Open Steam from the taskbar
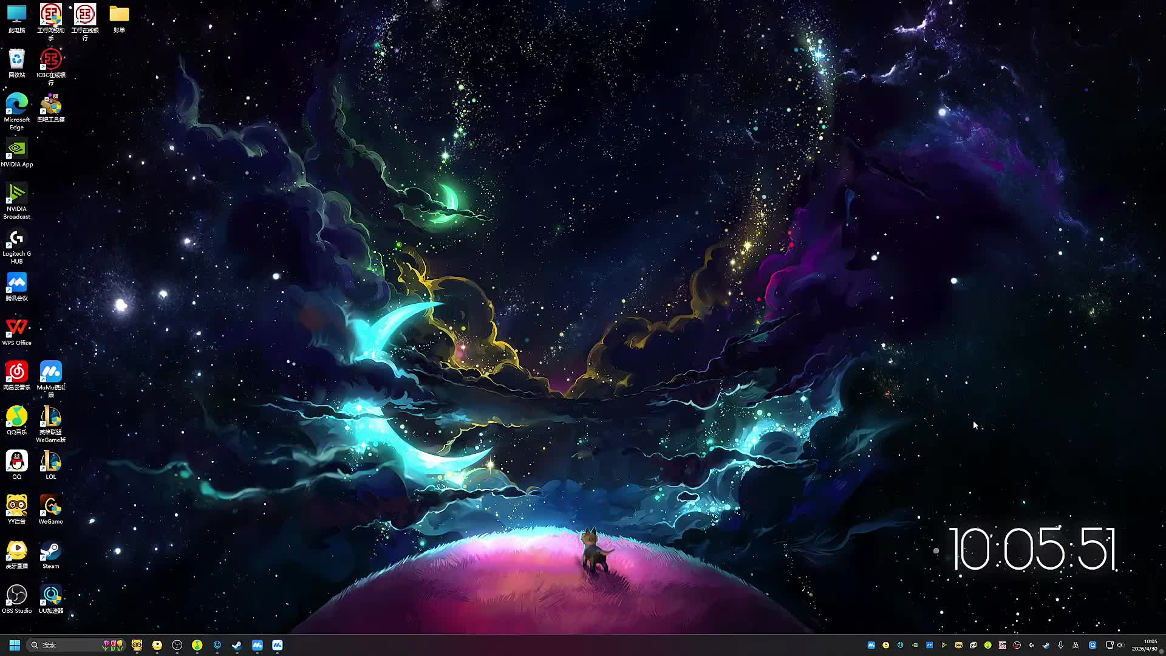1166x656 pixels. (x=237, y=645)
